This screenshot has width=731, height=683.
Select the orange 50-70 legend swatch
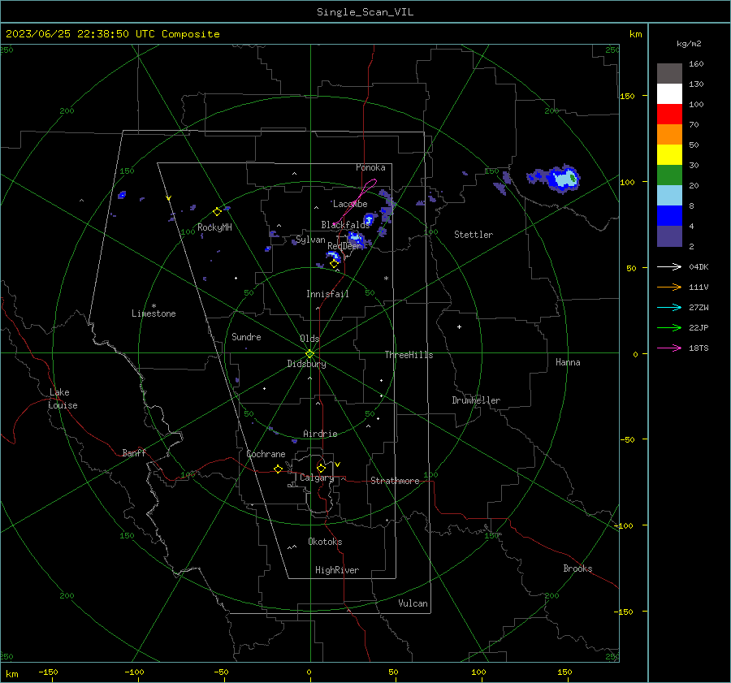pyautogui.click(x=669, y=135)
